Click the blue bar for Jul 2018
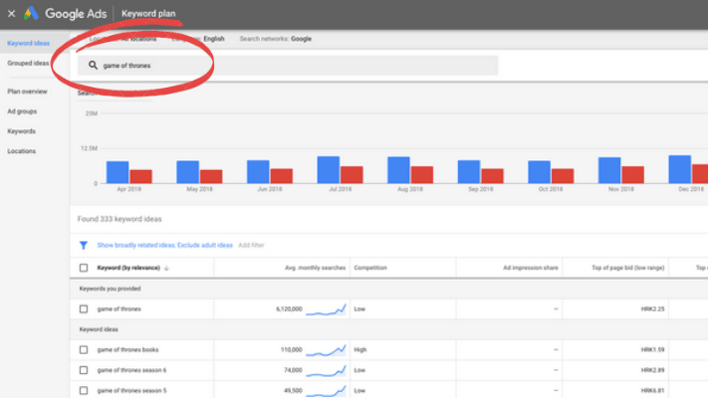 click(x=329, y=170)
